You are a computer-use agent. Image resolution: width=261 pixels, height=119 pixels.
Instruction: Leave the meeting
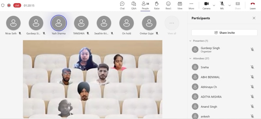pyautogui.click(x=253, y=6)
